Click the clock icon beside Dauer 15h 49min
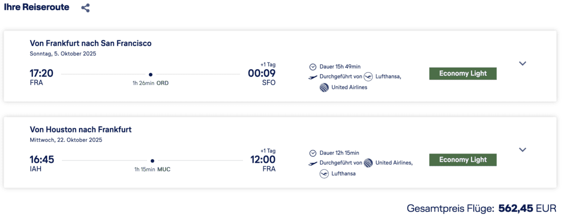The width and height of the screenshot is (564, 218). tap(313, 67)
